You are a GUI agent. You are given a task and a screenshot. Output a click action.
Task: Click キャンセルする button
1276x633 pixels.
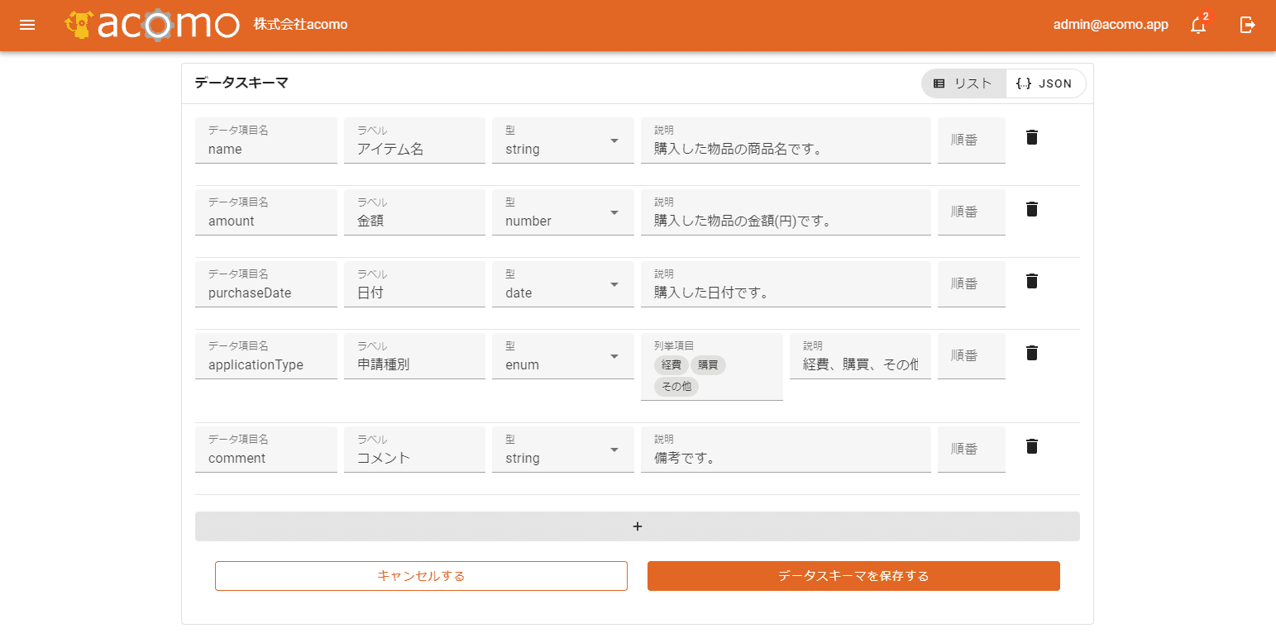(x=421, y=576)
